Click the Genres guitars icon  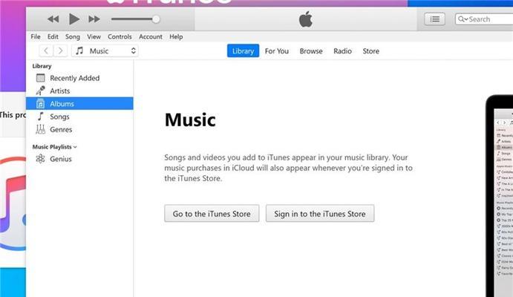point(41,129)
